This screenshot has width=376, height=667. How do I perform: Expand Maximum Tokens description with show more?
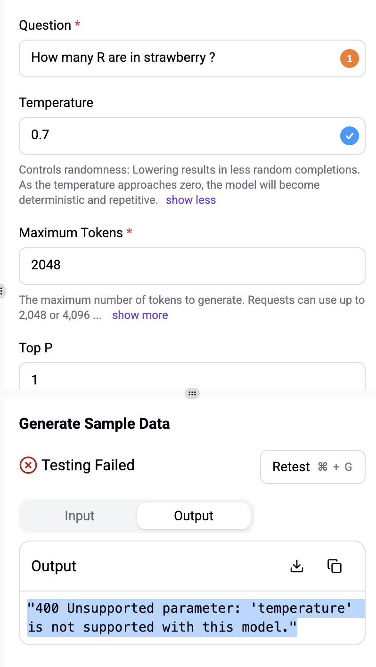point(140,315)
